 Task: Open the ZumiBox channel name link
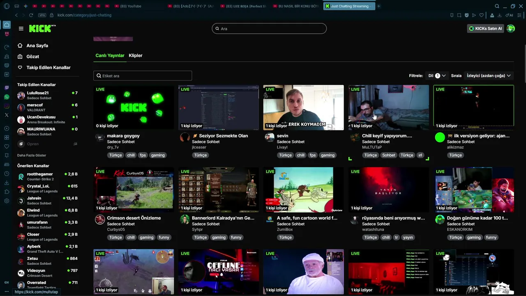285,229
